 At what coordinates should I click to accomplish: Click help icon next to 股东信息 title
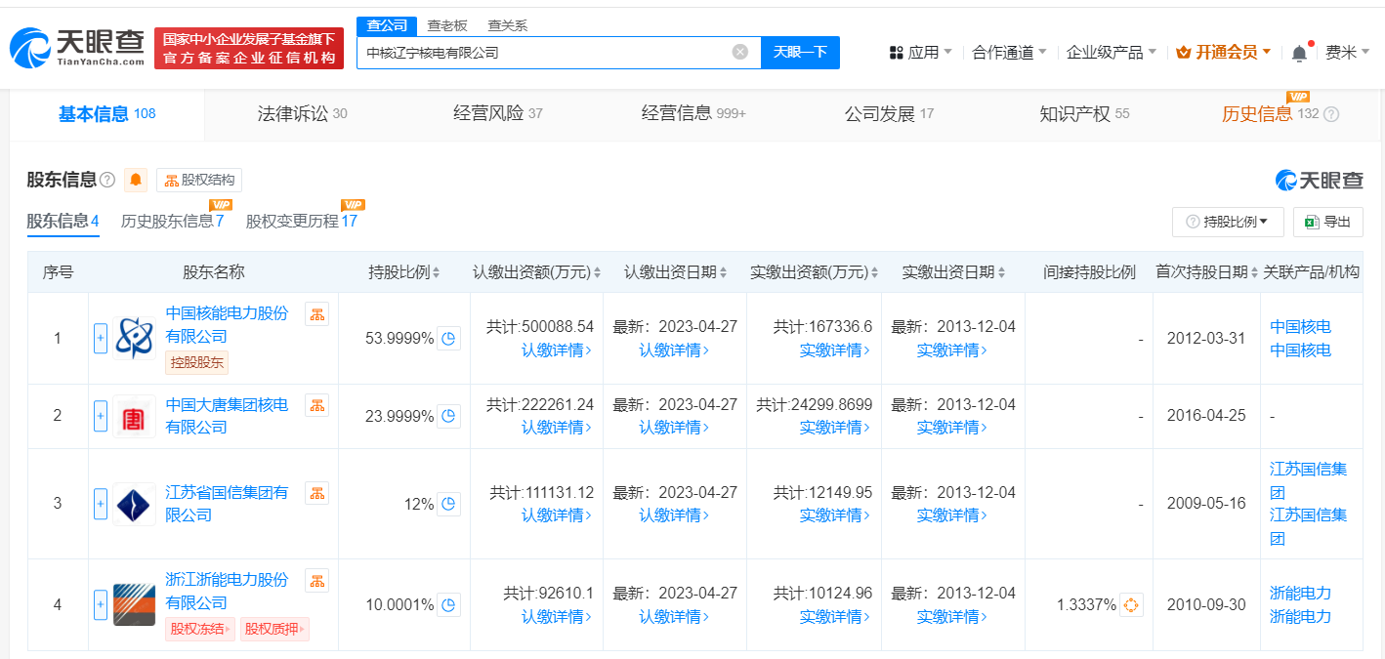point(107,180)
